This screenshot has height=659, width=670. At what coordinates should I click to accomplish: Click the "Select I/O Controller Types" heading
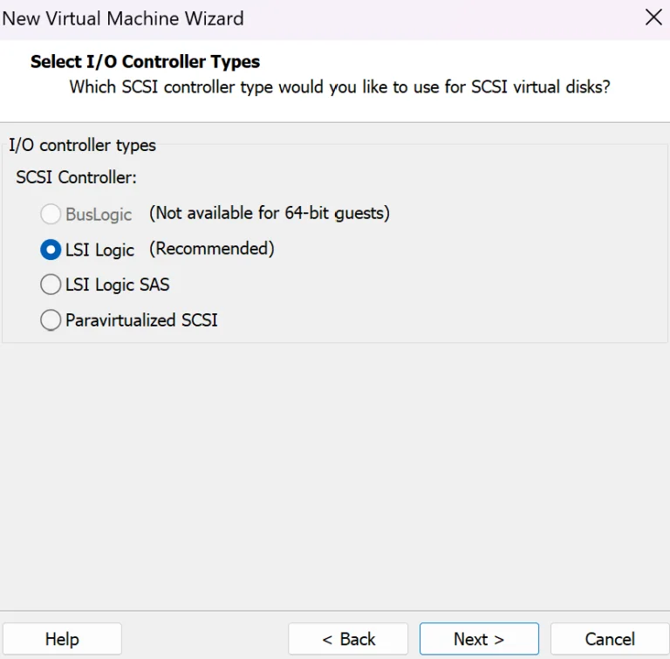point(146,62)
